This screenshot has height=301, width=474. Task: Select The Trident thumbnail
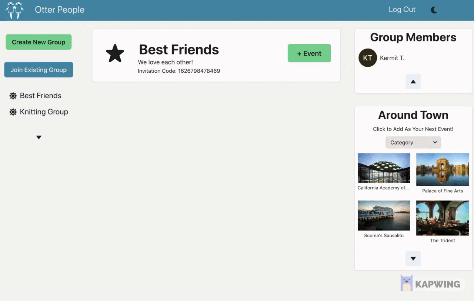(443, 218)
